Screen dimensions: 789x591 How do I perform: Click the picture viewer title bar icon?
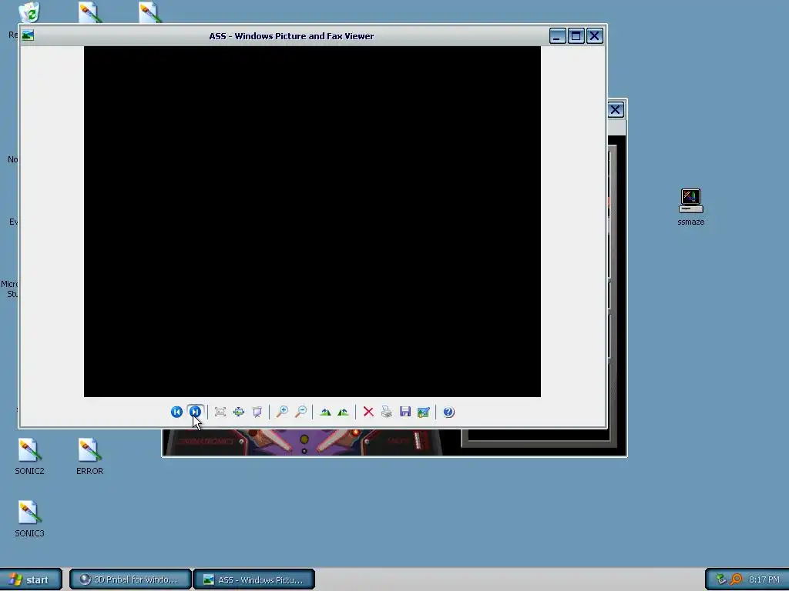click(x=29, y=35)
